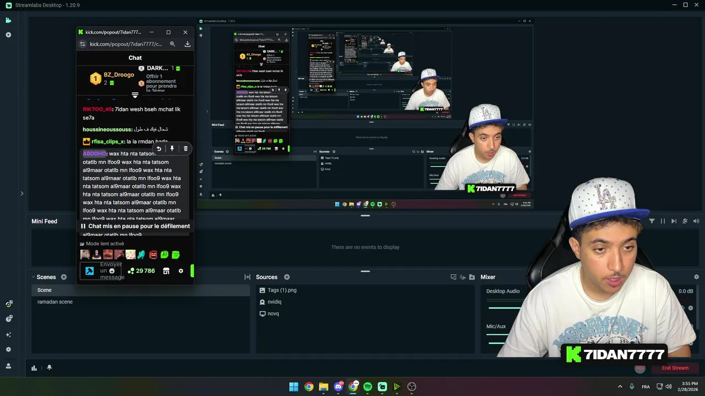
Task: Select the Tags (1).png source
Action: click(x=282, y=290)
